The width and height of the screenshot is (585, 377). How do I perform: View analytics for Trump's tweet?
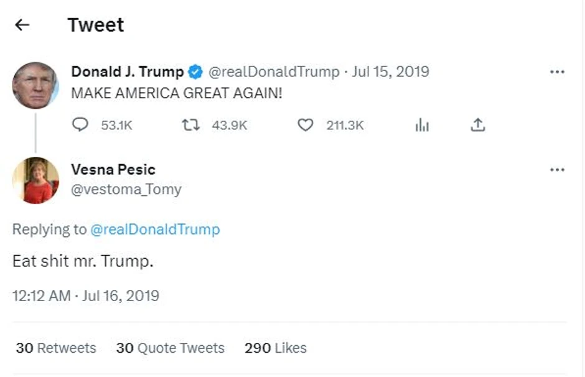pyautogui.click(x=423, y=124)
